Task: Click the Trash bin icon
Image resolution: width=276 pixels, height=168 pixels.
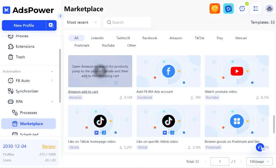Action: (x=10, y=57)
